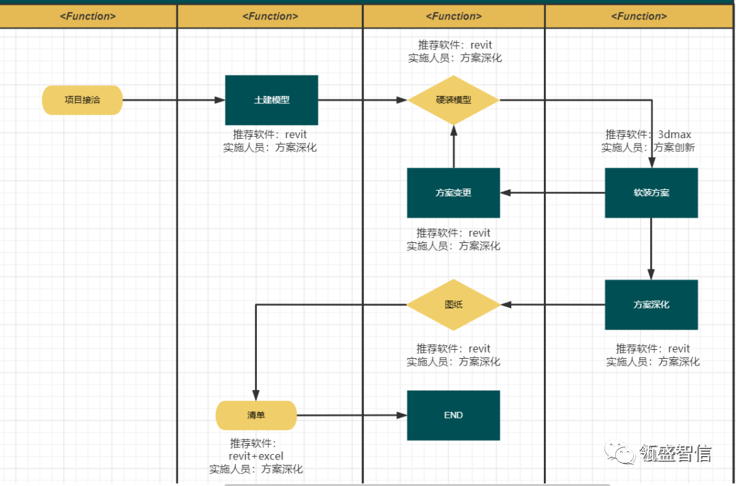Select the 项目接洽 start shape
736x486 pixels.
pyautogui.click(x=82, y=100)
